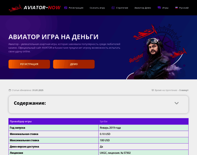
Task: Expand the Содержание chevron arrow
Action: tap(177, 103)
